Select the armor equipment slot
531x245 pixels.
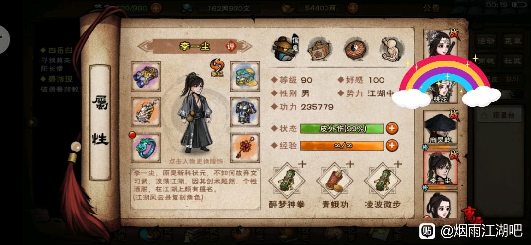[x=244, y=112]
